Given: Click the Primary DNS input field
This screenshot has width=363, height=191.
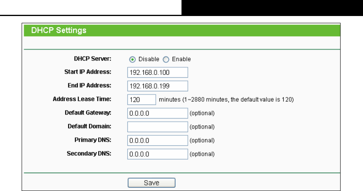Looking at the screenshot, I should coord(157,141).
